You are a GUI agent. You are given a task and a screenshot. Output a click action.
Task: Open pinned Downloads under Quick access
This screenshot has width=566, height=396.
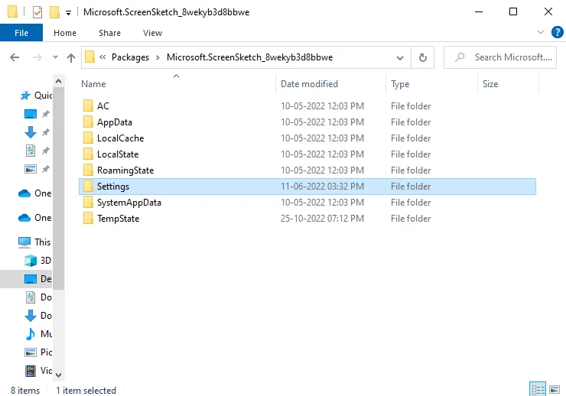coord(31,132)
